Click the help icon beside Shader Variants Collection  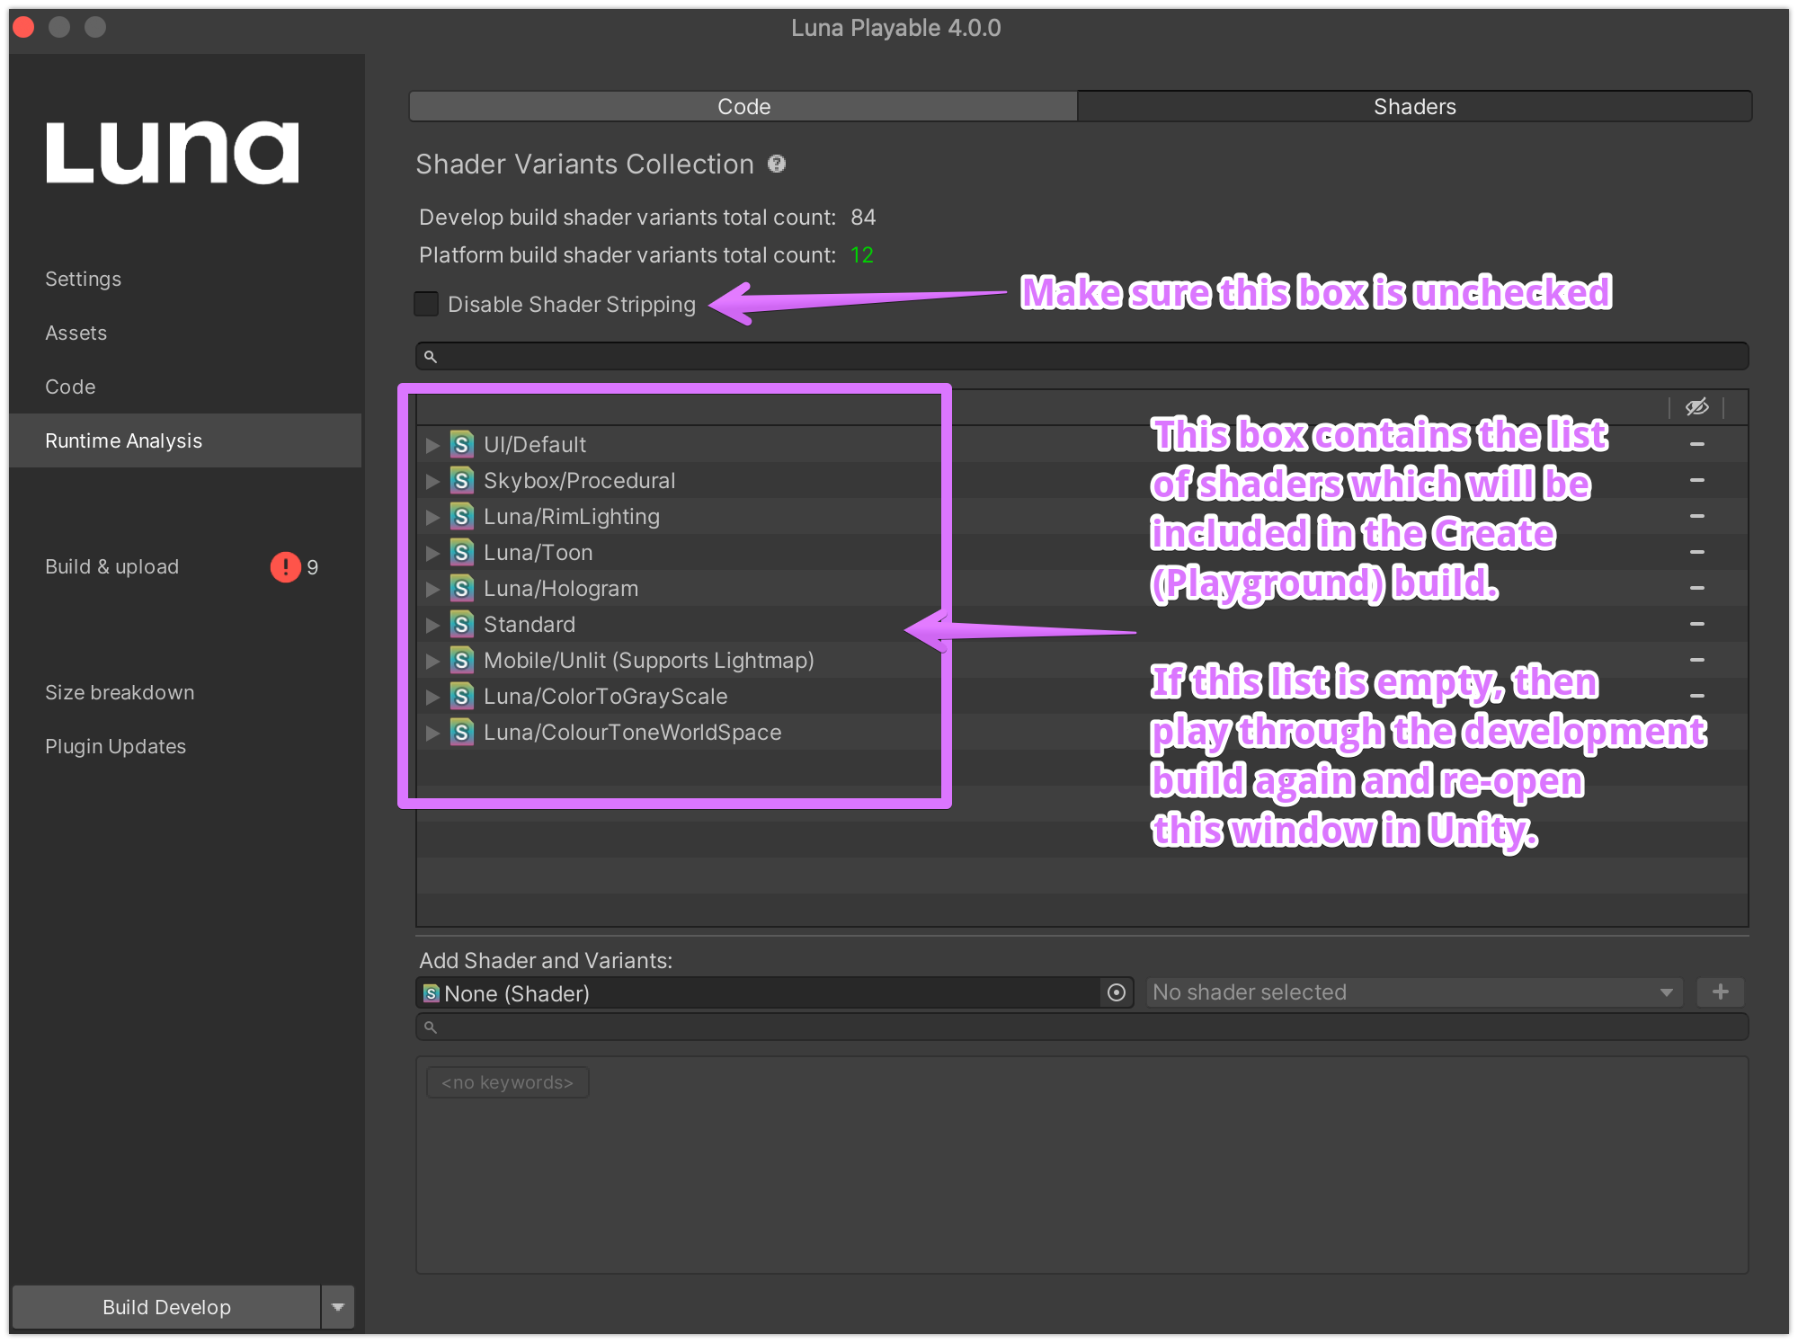pyautogui.click(x=777, y=164)
